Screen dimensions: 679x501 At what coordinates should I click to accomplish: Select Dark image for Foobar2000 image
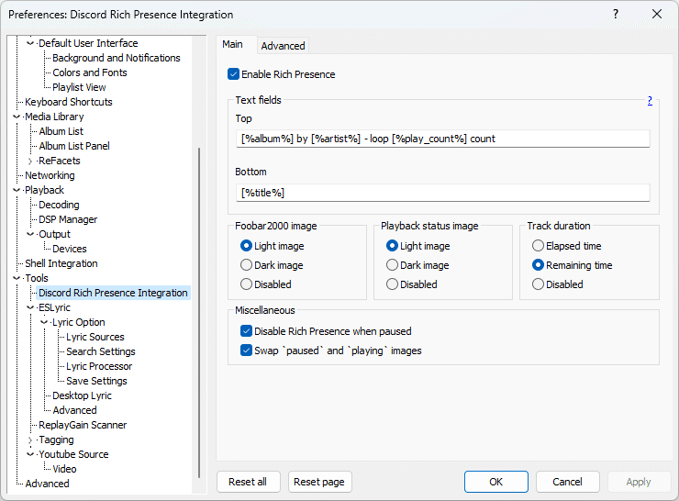point(246,265)
